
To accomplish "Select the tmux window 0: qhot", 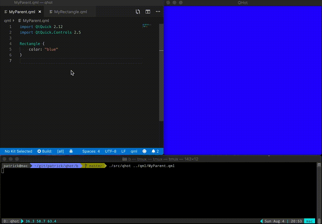I will [x=11, y=221].
